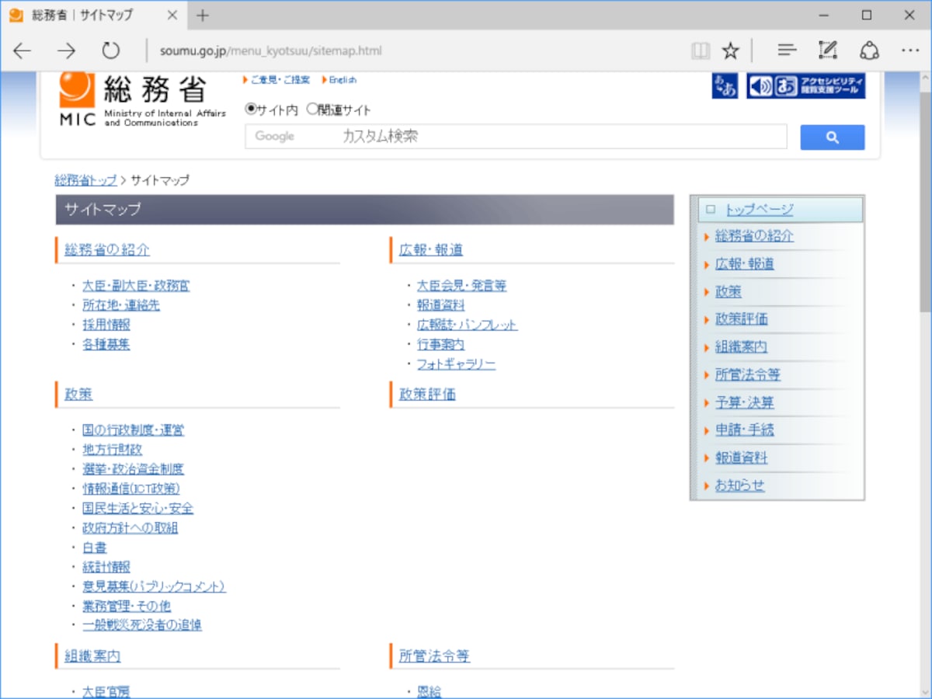The width and height of the screenshot is (932, 699).
Task: Open 統計情報 link
Action: tap(106, 567)
